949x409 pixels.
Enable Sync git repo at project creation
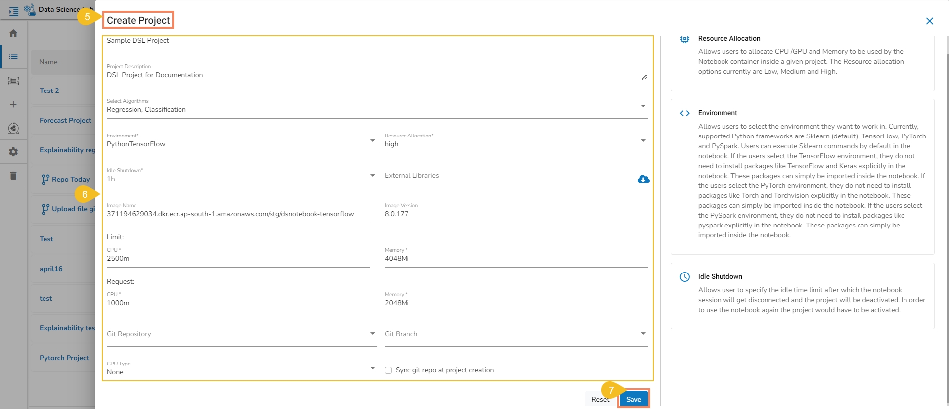click(388, 370)
